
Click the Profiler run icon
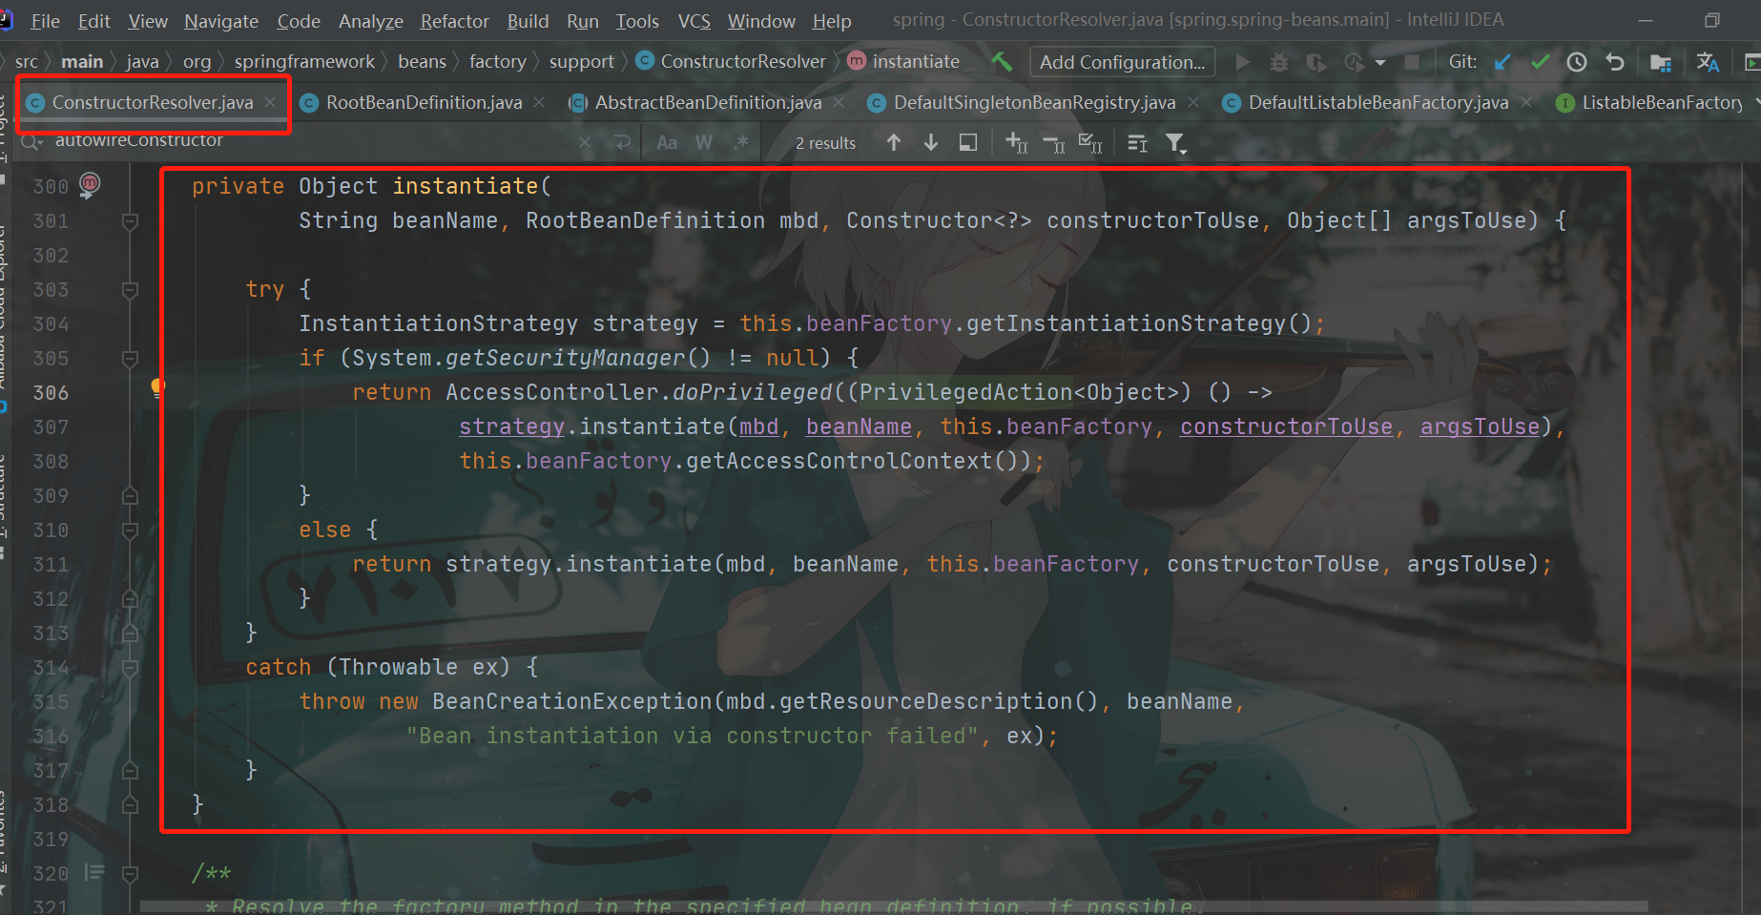pos(1354,62)
